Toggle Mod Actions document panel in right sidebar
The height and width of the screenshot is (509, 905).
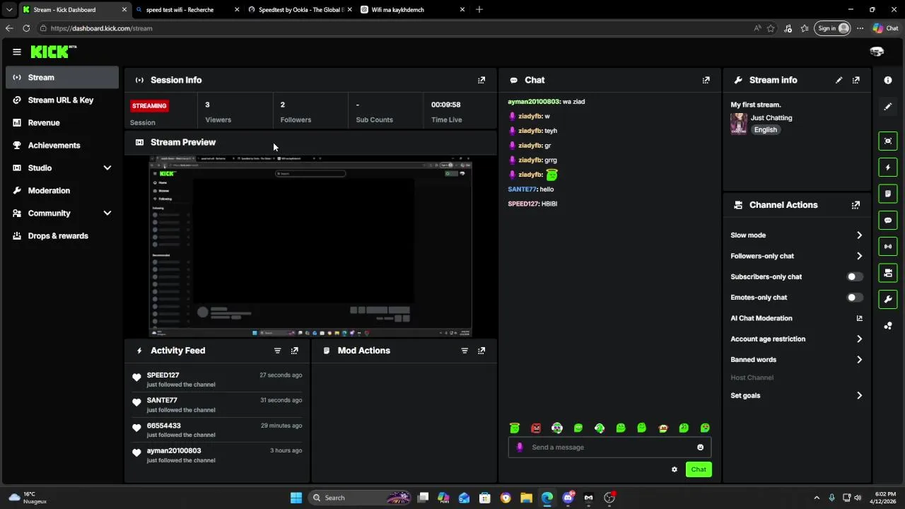(888, 194)
